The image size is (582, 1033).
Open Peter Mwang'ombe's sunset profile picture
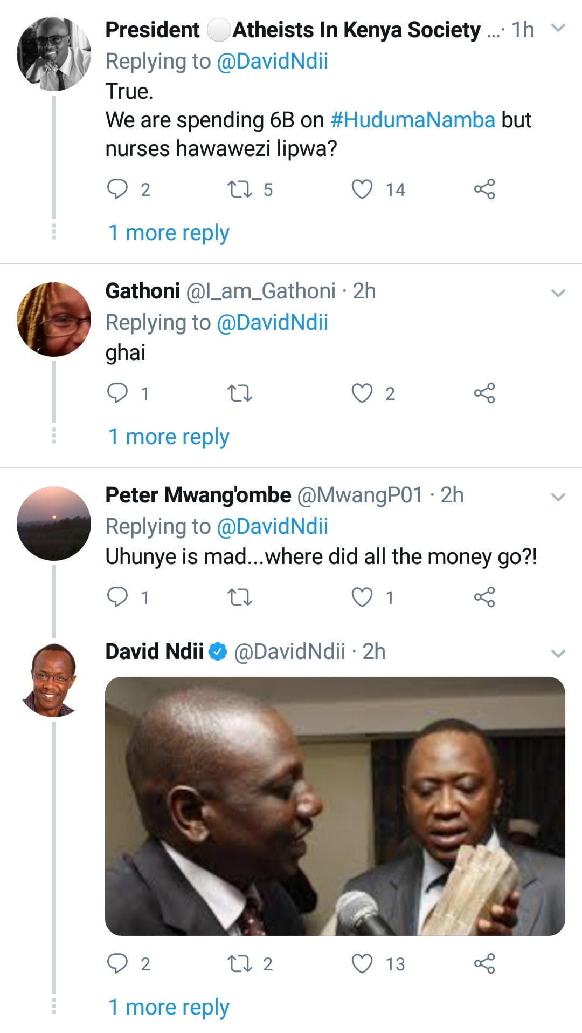(54, 524)
